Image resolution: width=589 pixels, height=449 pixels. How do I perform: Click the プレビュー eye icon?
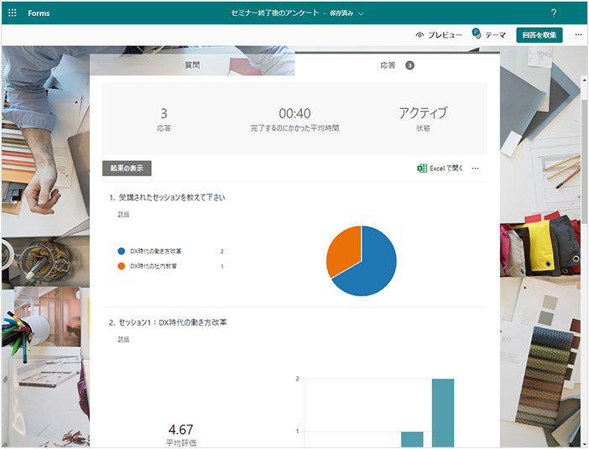click(x=420, y=35)
